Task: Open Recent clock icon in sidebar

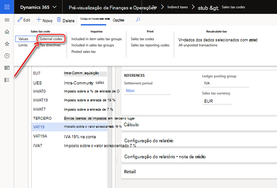Action: tap(7, 56)
